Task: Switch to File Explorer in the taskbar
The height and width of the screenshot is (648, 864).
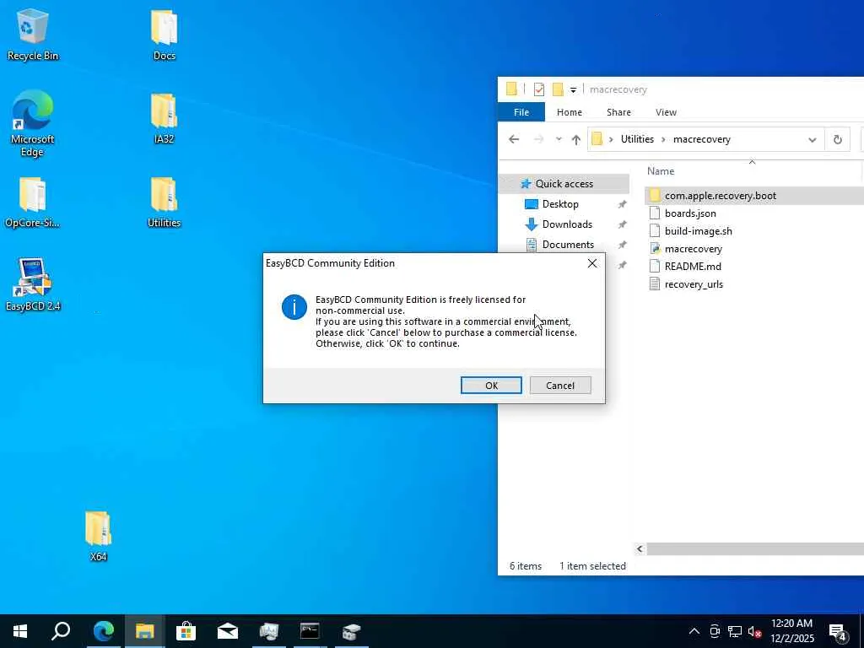Action: (144, 631)
